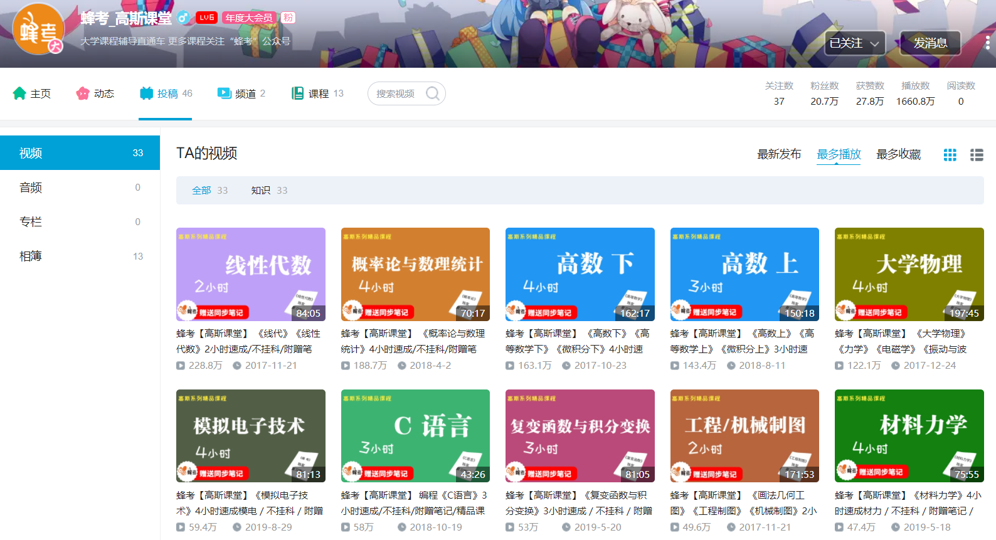Click the 关注数 37 statistic
996x540 pixels.
click(779, 93)
